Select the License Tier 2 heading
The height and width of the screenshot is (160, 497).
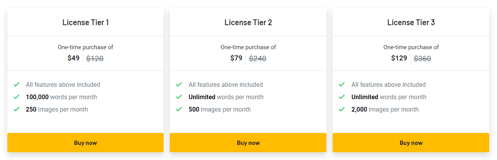(x=248, y=22)
